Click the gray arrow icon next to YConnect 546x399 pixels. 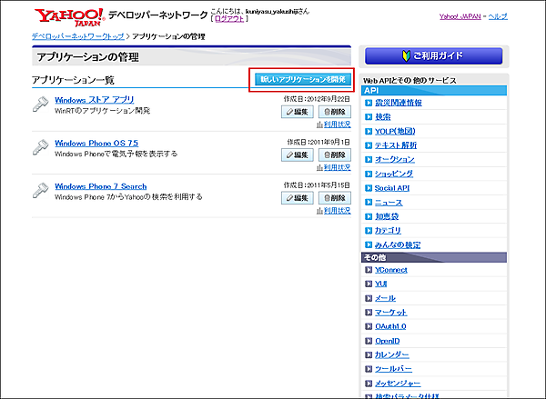point(369,270)
